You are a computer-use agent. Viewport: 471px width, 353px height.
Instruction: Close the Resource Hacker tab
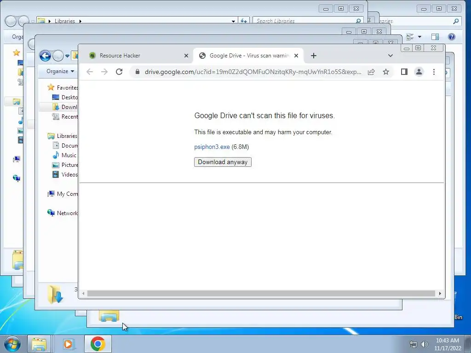tap(186, 56)
